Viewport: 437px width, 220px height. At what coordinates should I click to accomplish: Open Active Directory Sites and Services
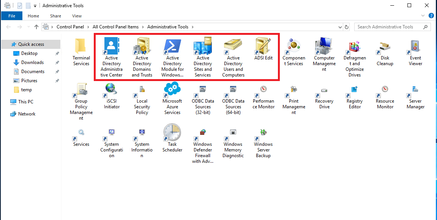coord(203,58)
